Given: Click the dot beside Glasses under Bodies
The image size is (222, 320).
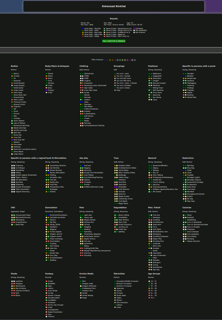Looking at the screenshot, I should point(12,142).
